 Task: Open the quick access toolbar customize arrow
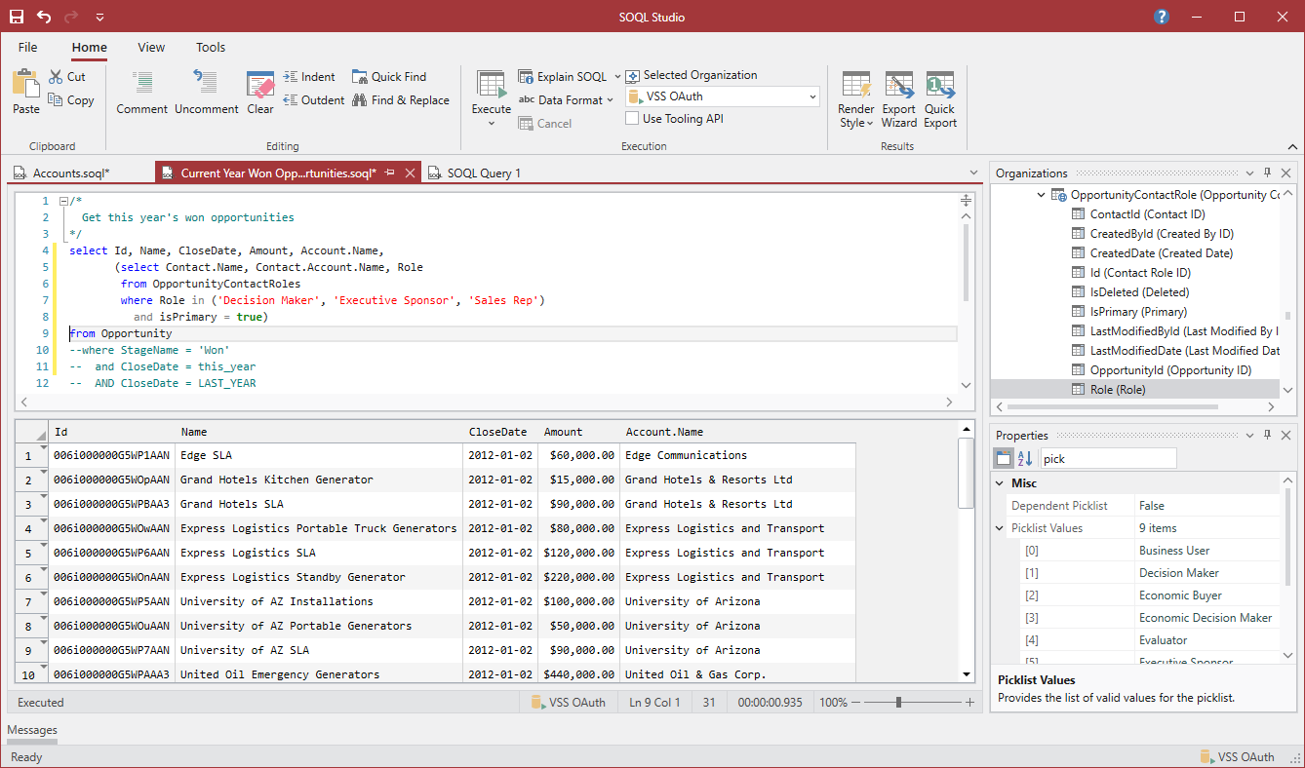click(x=99, y=18)
